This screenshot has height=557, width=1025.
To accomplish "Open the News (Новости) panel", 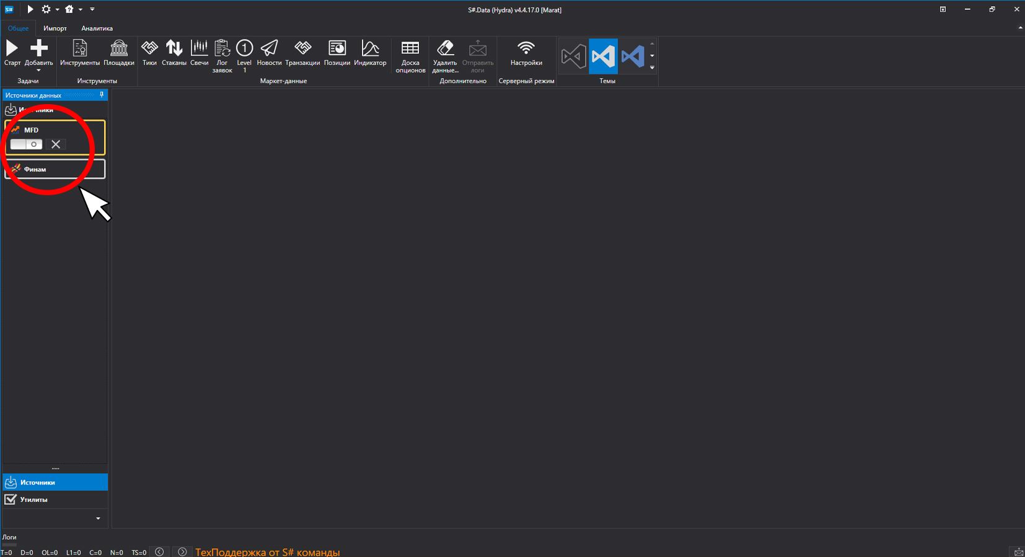I will pos(269,53).
